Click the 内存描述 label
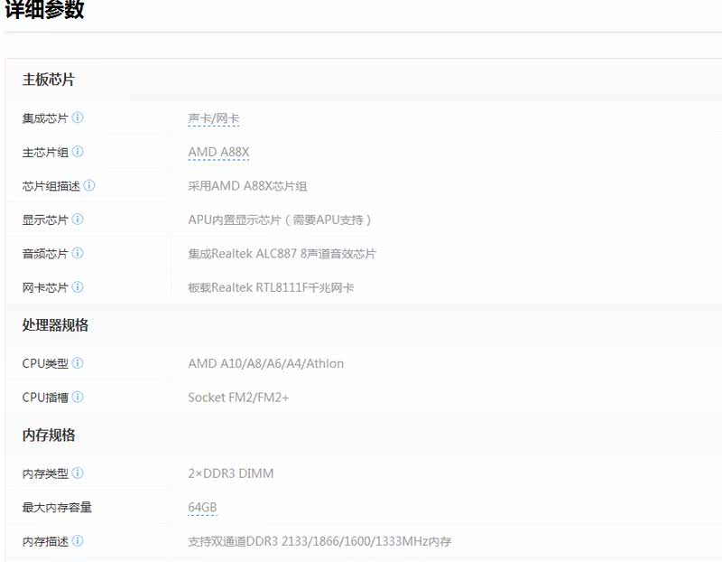The image size is (722, 562). (45, 541)
